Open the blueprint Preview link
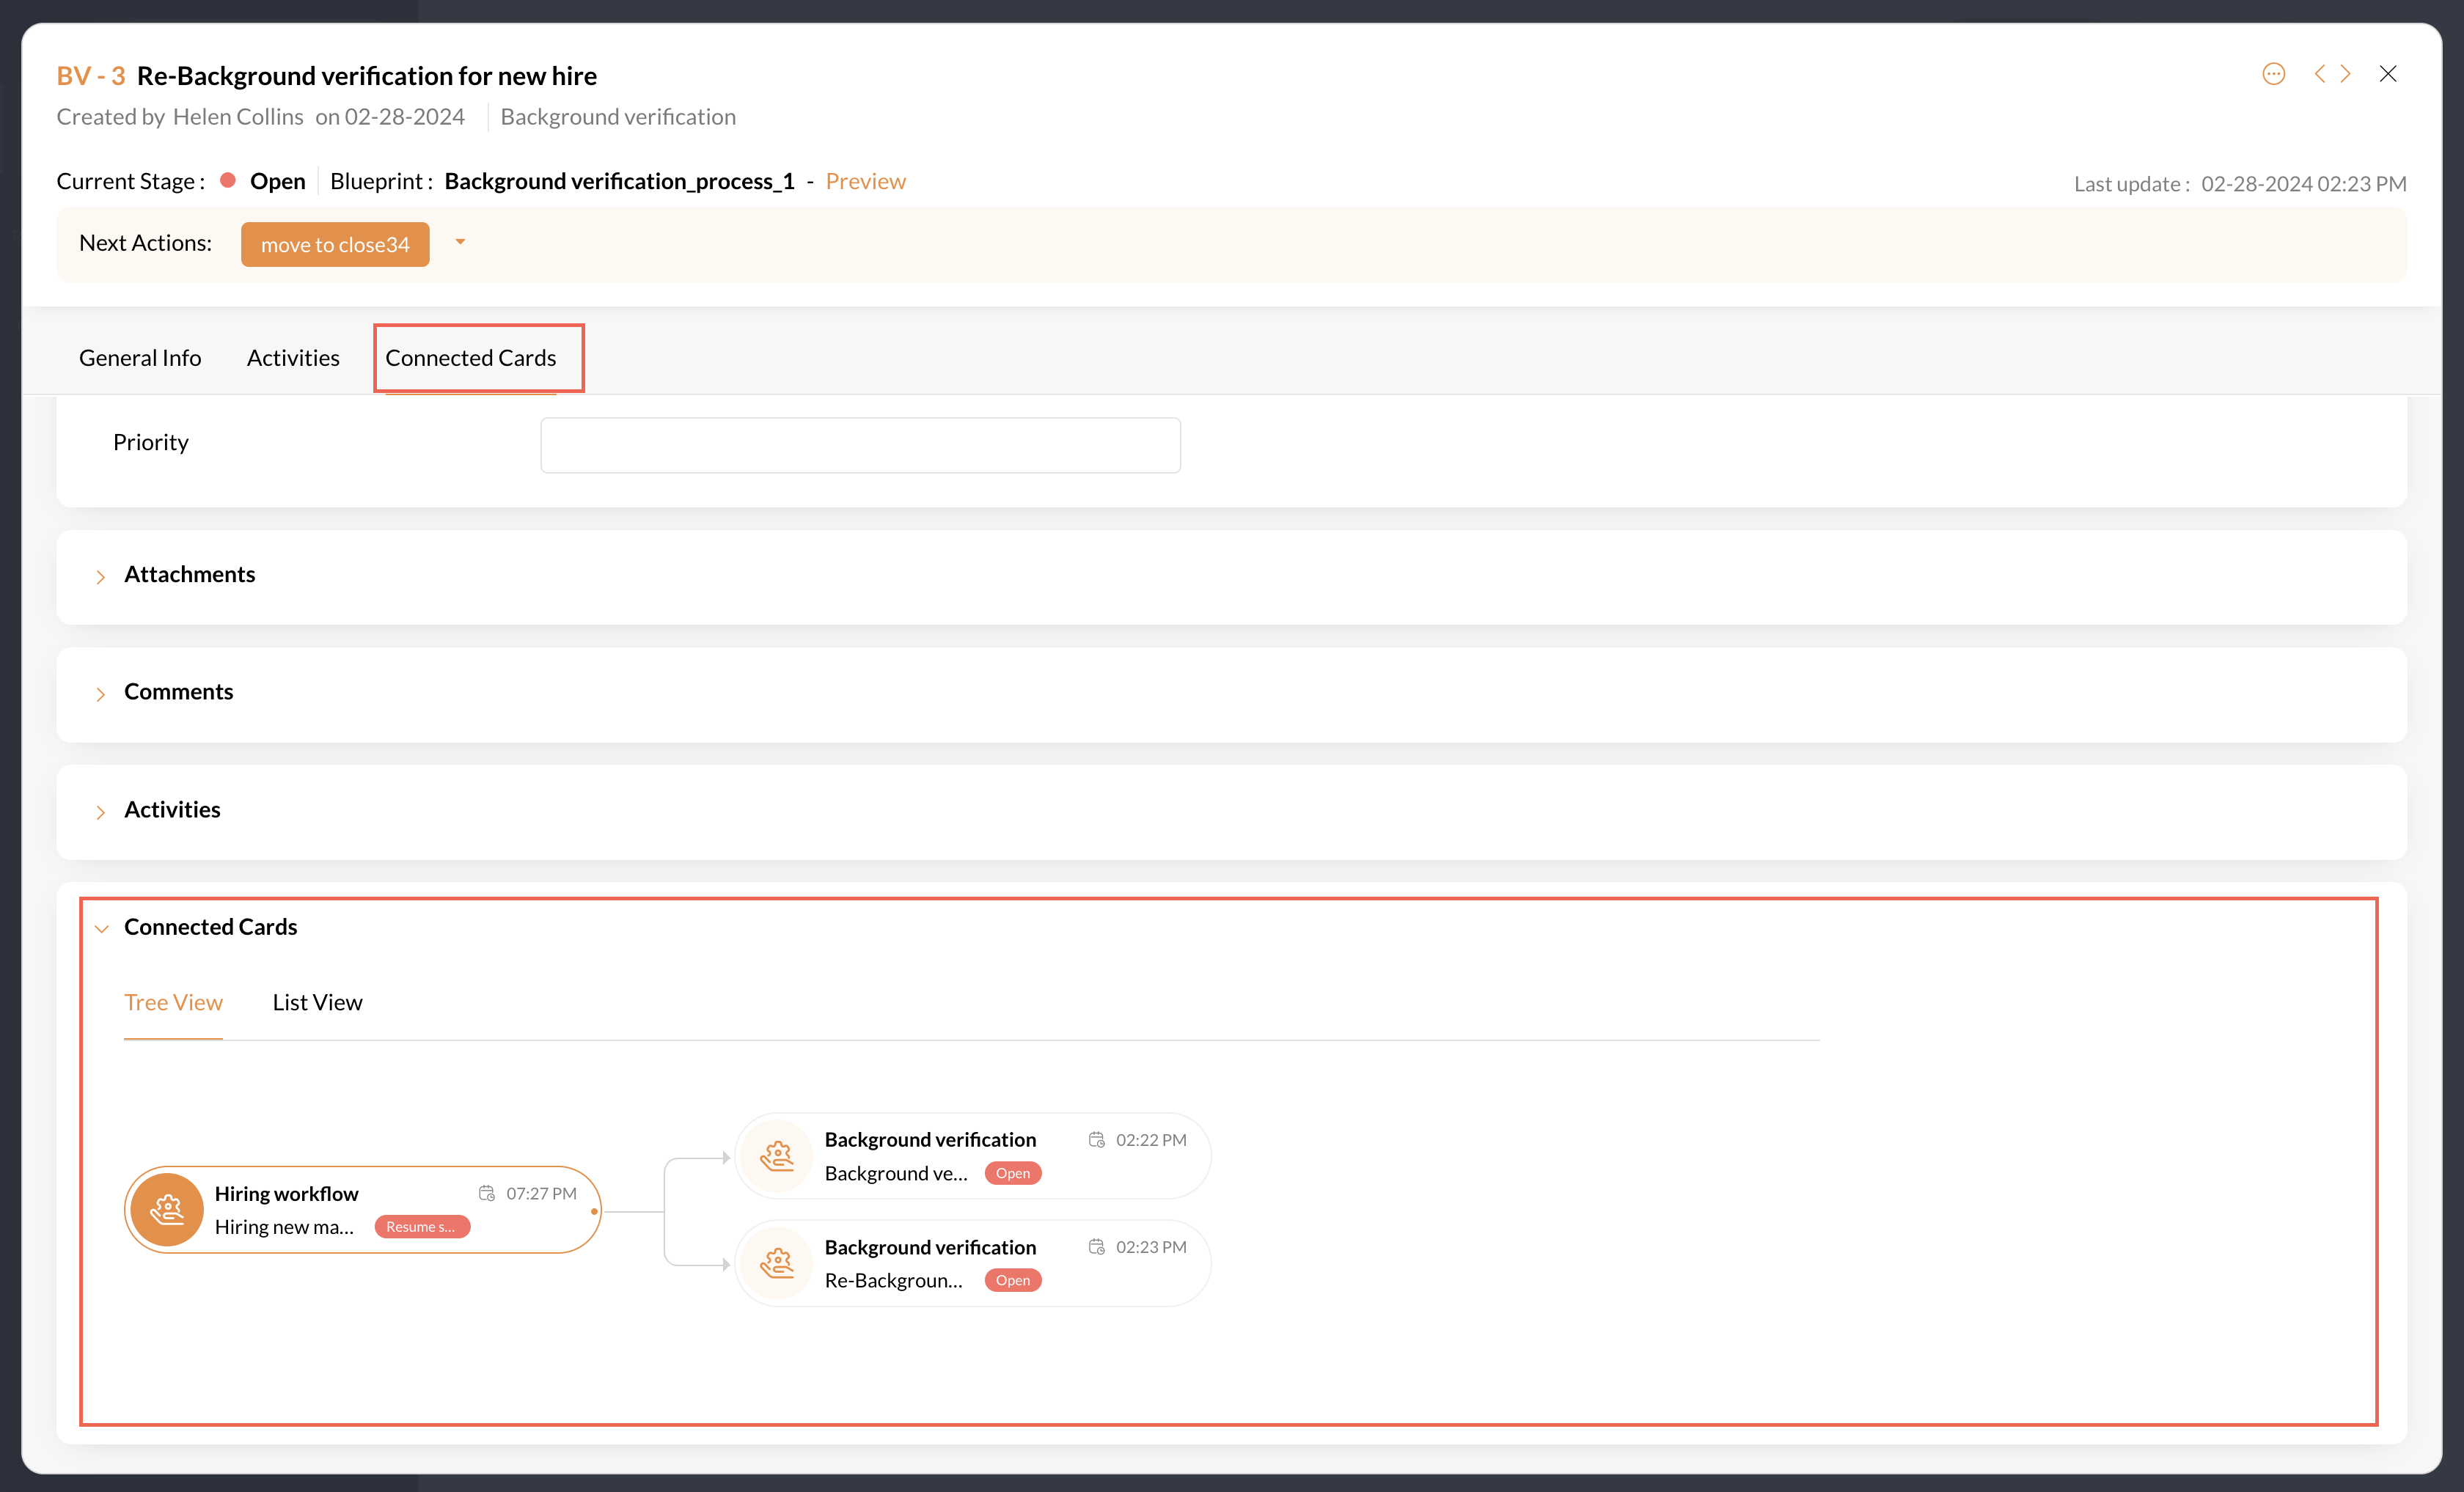The width and height of the screenshot is (2464, 1492). (x=865, y=181)
